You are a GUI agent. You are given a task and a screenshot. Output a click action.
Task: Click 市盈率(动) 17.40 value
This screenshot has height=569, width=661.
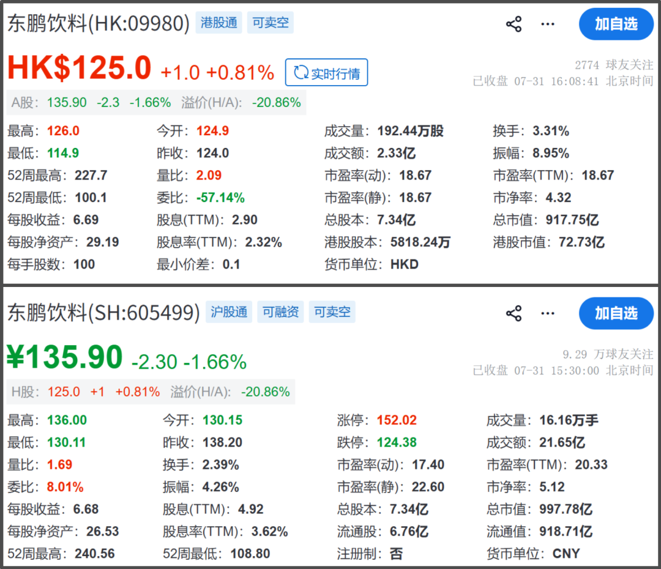tap(428, 465)
